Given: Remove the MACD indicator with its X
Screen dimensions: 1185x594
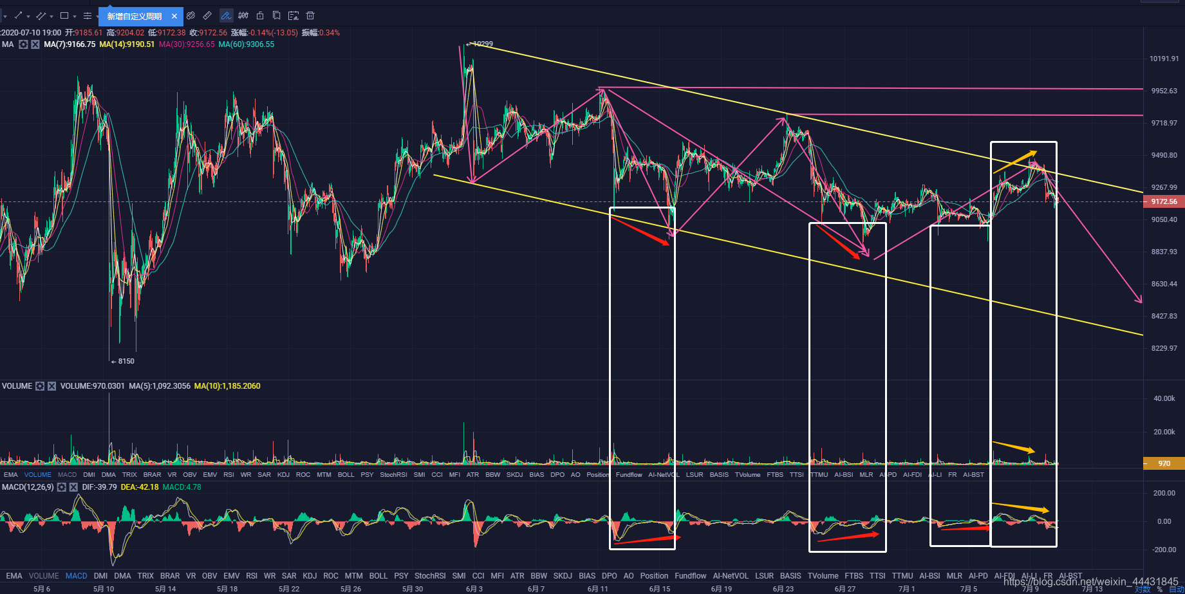Looking at the screenshot, I should tap(73, 487).
